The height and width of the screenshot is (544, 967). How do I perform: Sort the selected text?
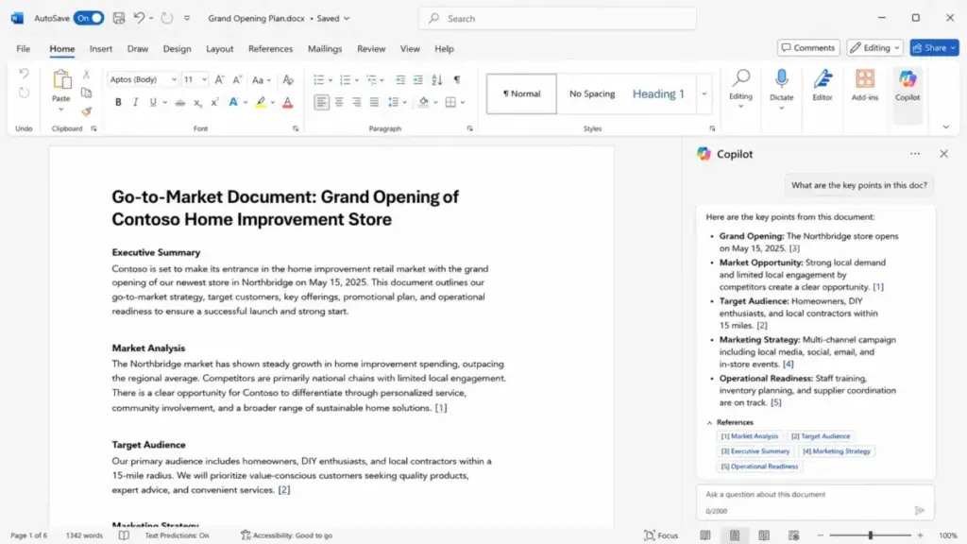437,79
